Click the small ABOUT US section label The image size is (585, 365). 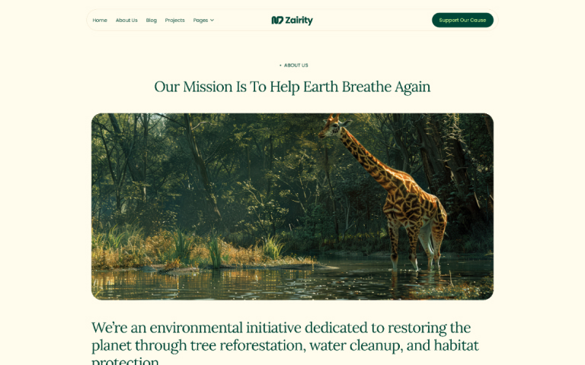[296, 65]
